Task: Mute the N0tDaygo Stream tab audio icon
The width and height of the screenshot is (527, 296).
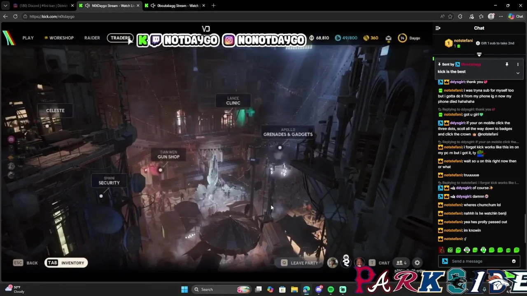Action: 87,5
